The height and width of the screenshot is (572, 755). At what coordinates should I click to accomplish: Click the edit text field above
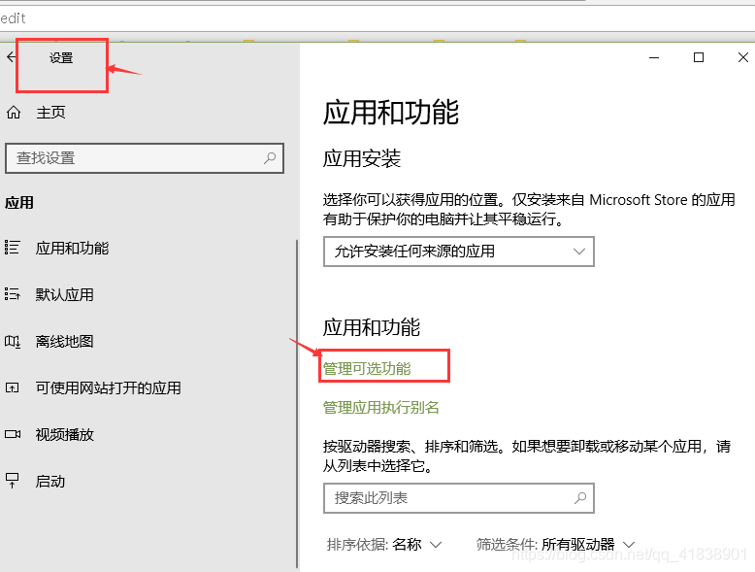click(377, 18)
